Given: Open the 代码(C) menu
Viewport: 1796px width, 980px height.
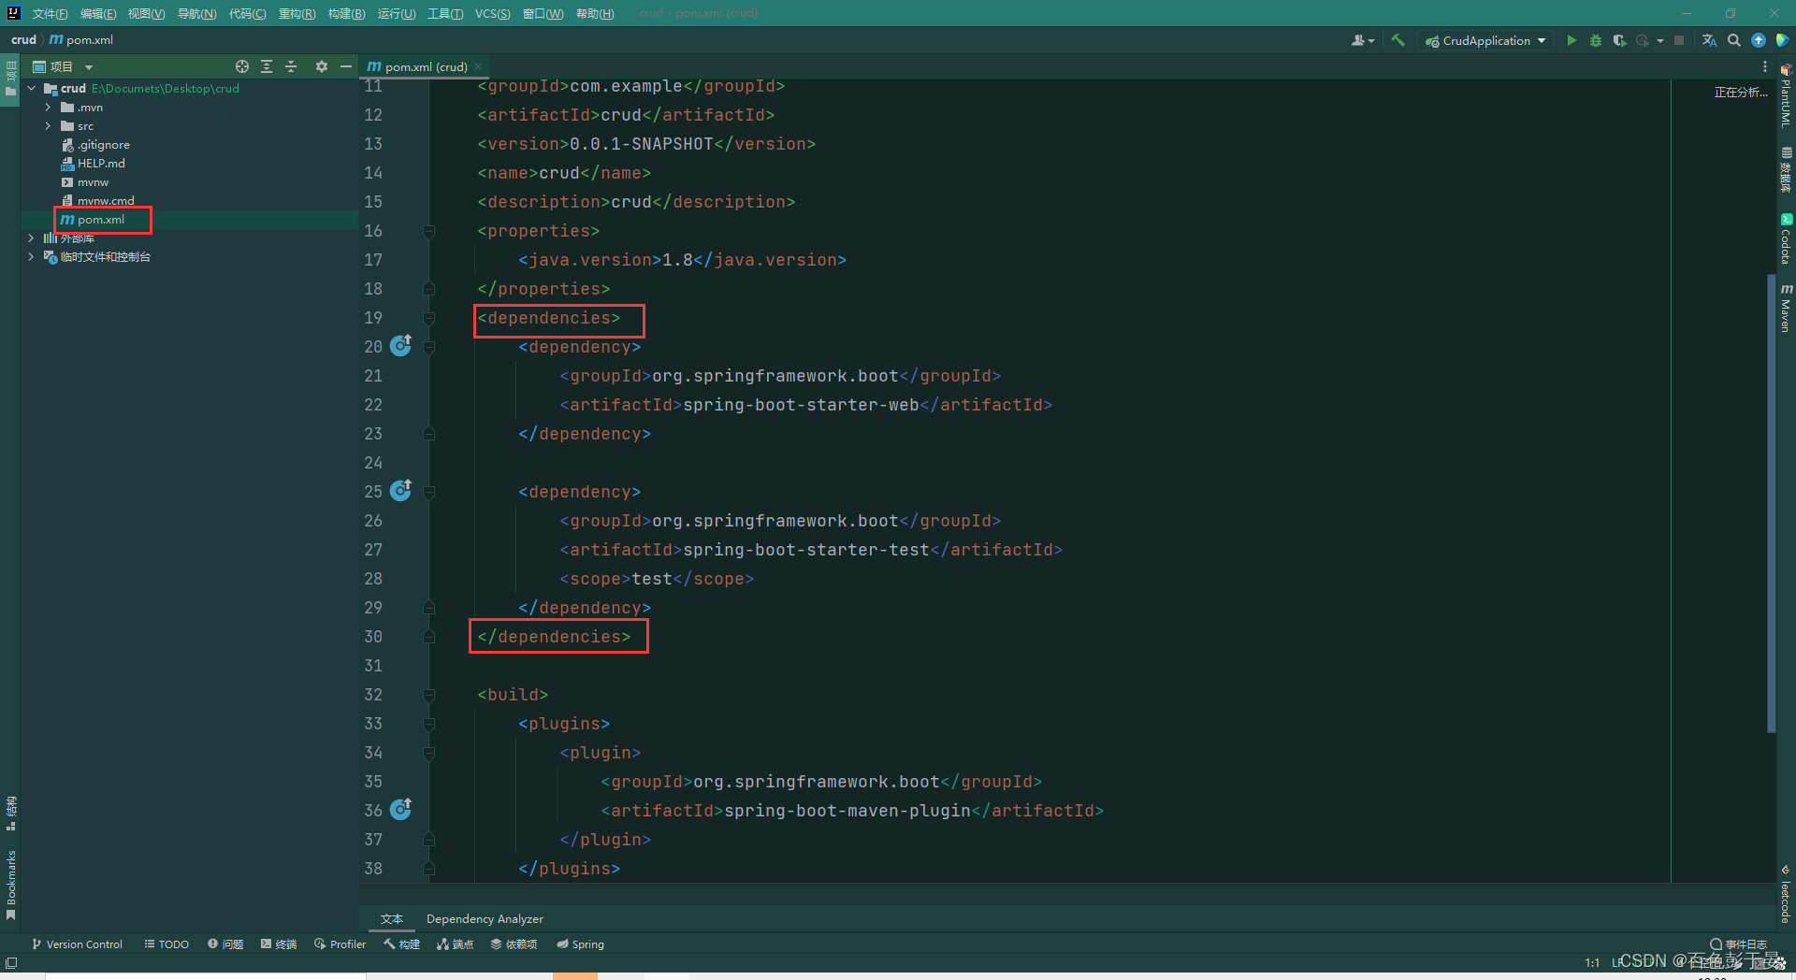Looking at the screenshot, I should click(x=247, y=13).
